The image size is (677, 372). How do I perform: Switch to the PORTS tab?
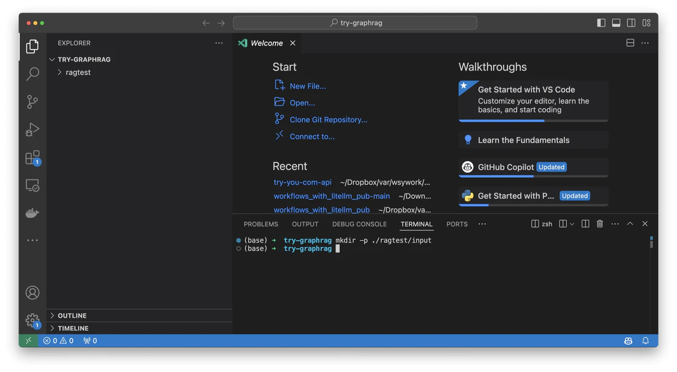(457, 224)
